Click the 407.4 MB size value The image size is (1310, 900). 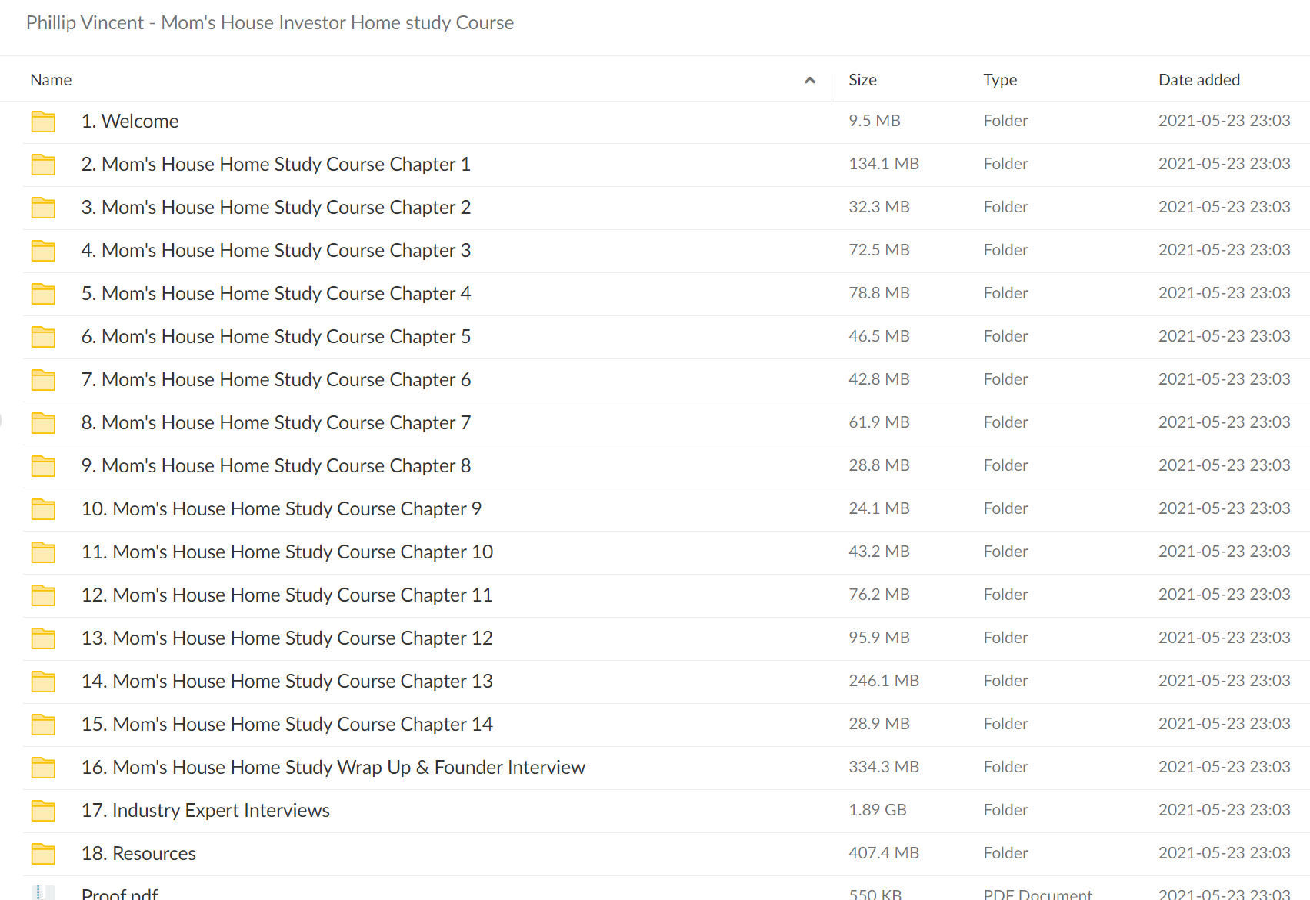pos(884,853)
